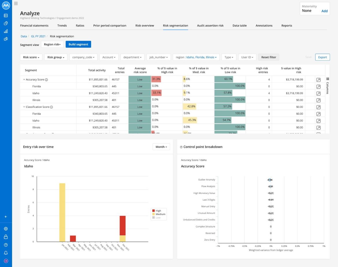The height and width of the screenshot is (267, 338).
Task: Open details arrow for Idaho 33.1% row
Action: (x=318, y=94)
